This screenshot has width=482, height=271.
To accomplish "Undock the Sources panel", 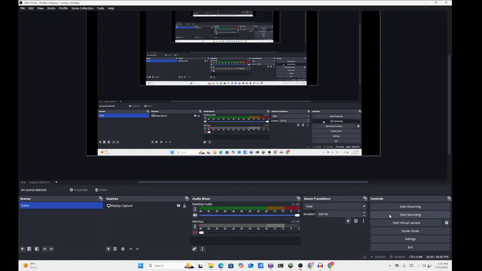I will [x=186, y=199].
